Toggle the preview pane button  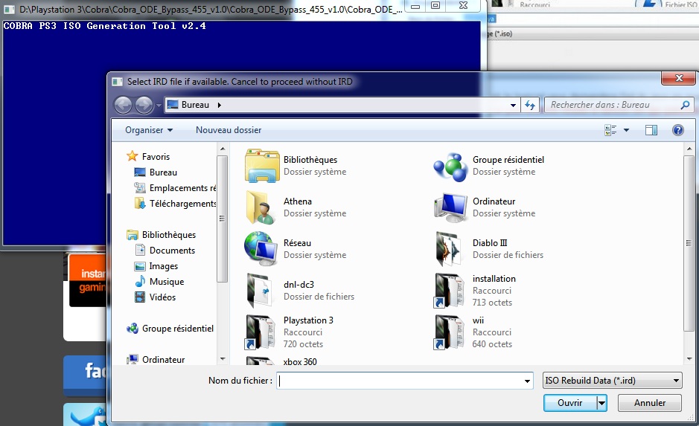pyautogui.click(x=651, y=130)
